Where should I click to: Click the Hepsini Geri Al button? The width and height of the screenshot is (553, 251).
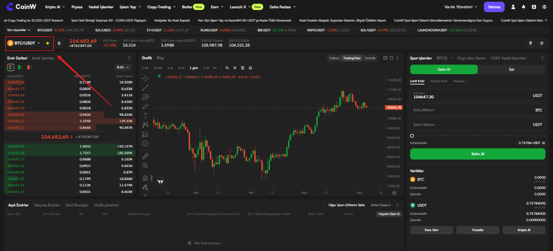coord(389,214)
